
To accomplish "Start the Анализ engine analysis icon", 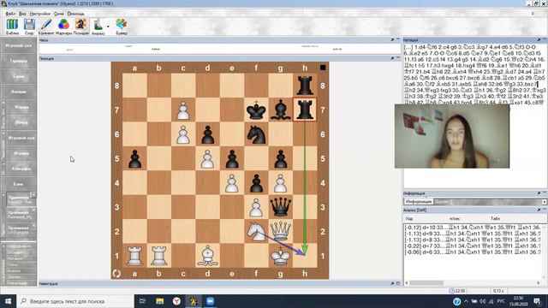I will (x=98, y=27).
